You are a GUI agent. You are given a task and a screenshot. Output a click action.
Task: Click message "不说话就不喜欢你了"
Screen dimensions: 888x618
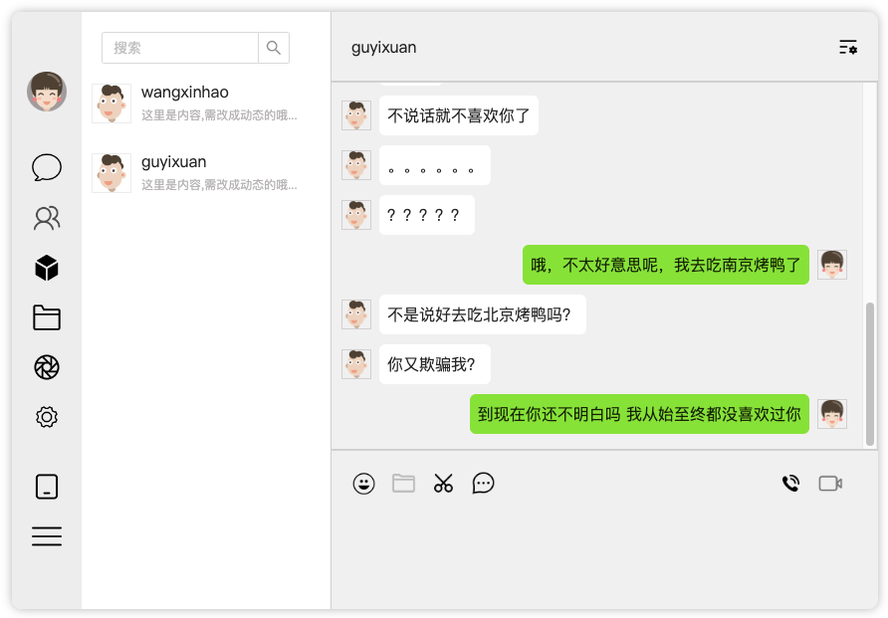459,115
